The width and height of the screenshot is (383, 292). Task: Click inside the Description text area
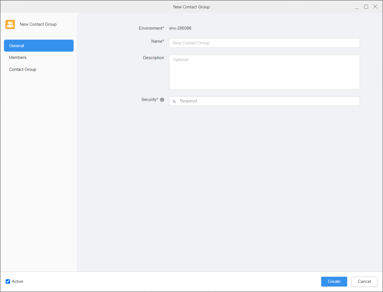pos(264,72)
